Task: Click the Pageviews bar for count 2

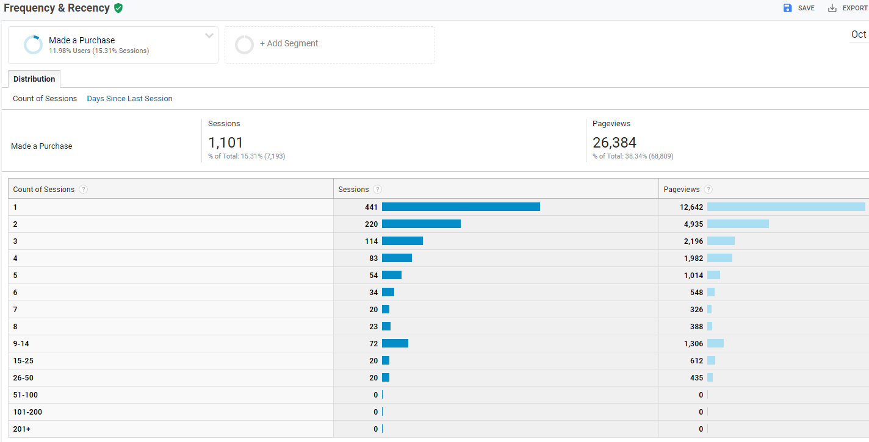Action: pos(738,224)
